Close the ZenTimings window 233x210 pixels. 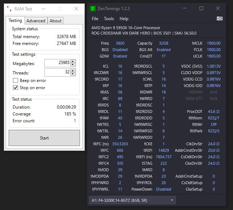(x=218, y=8)
